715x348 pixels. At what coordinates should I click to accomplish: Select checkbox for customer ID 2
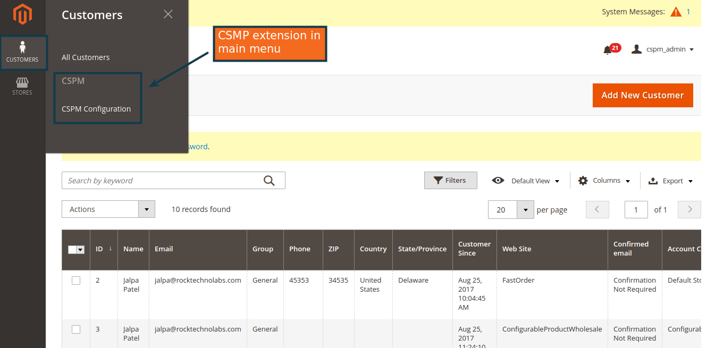[x=76, y=281]
